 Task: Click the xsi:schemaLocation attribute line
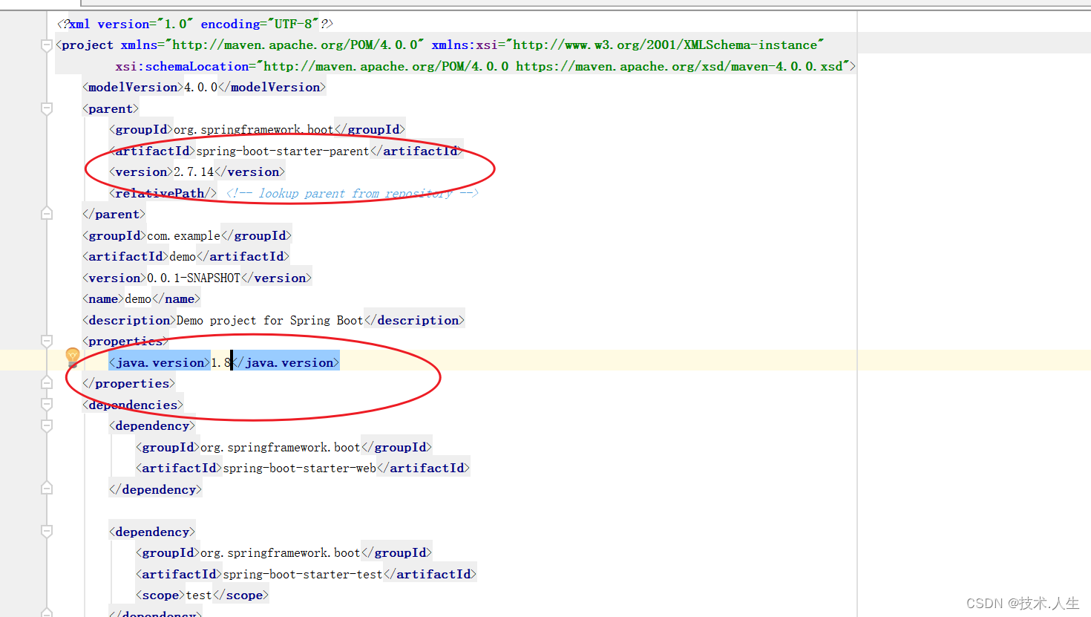pyautogui.click(x=485, y=66)
